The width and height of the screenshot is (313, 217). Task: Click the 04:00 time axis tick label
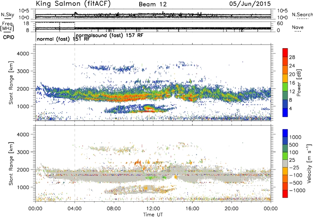click(74, 209)
